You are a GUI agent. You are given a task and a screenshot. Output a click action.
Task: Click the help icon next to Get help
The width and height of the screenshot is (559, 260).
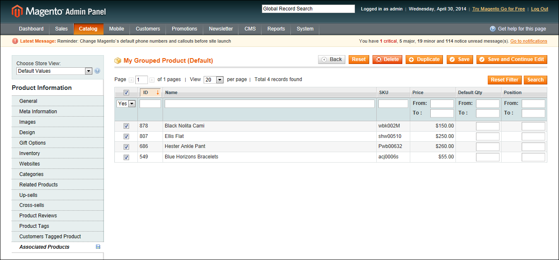493,29
